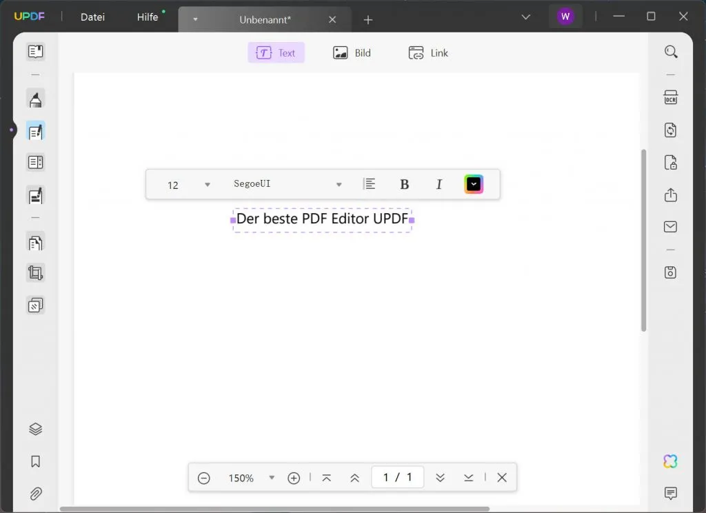The width and height of the screenshot is (706, 513).
Task: Toggle bold formatting
Action: [x=404, y=184]
